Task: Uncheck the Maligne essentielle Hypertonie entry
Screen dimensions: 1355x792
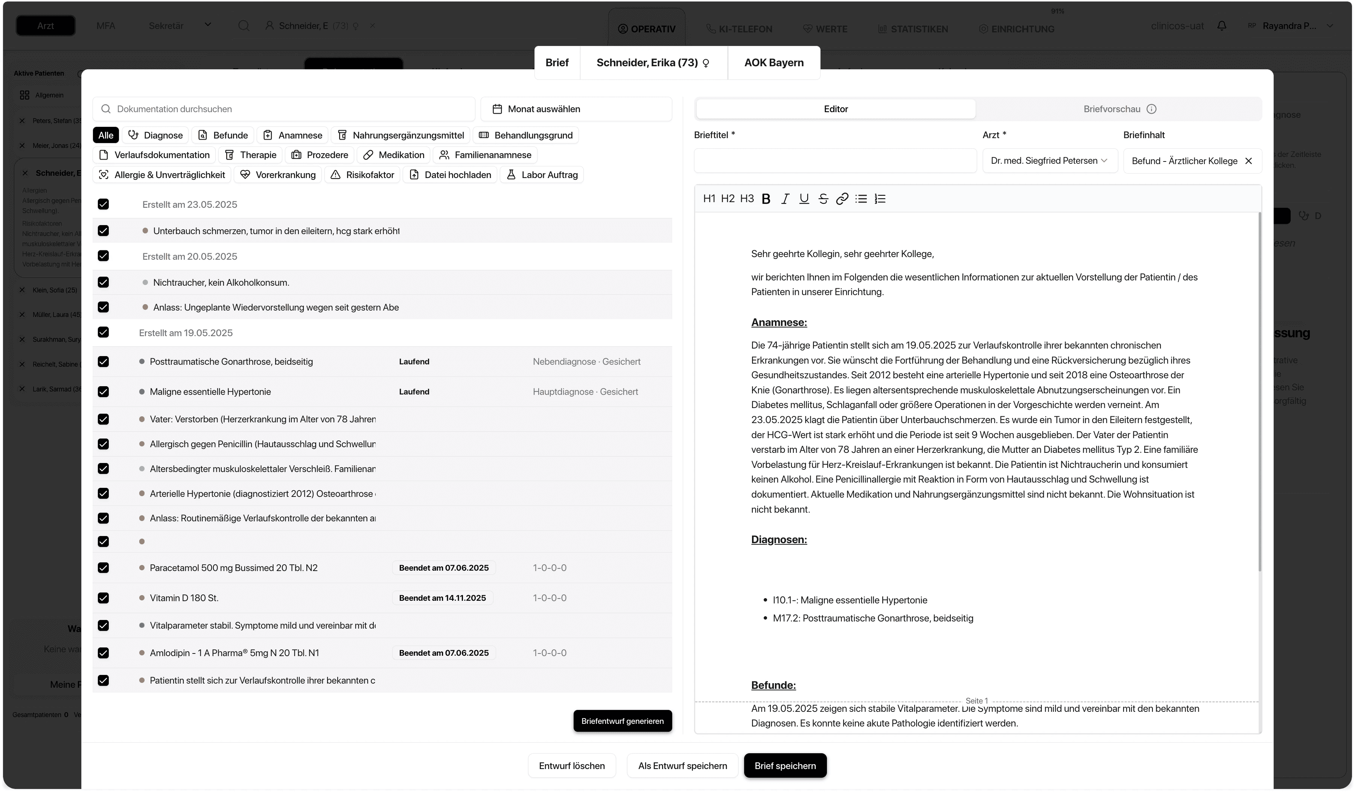Action: pyautogui.click(x=103, y=392)
